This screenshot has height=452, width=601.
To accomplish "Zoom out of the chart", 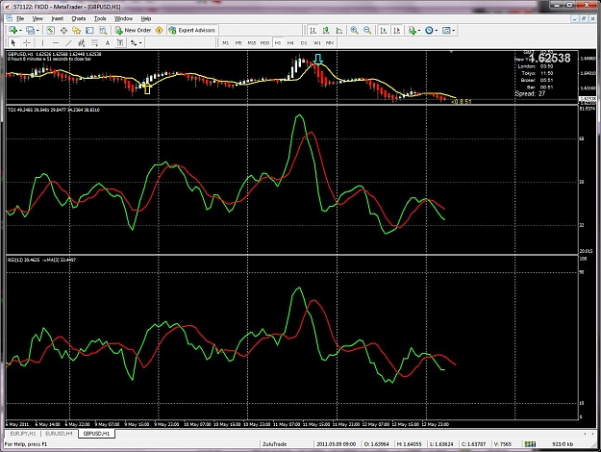I will click(367, 30).
